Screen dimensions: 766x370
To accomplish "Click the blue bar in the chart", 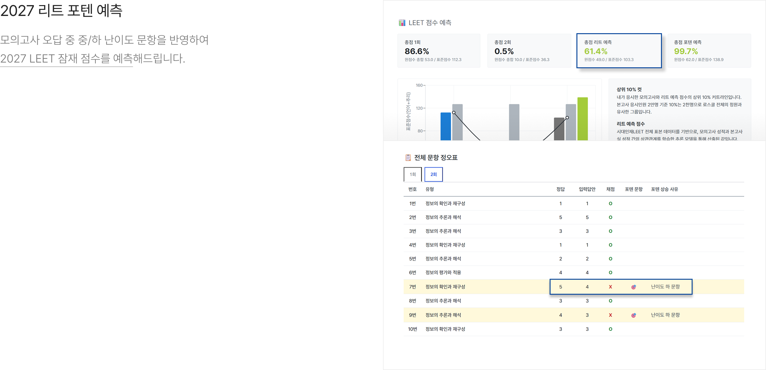I will [x=446, y=126].
